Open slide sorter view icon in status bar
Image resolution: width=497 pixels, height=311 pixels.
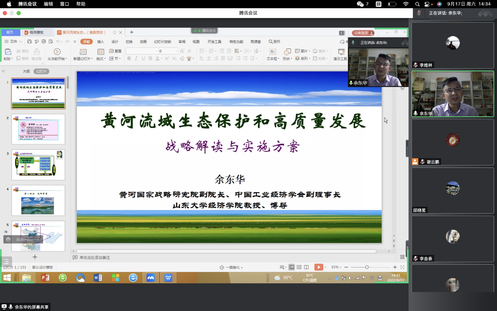tap(299, 267)
